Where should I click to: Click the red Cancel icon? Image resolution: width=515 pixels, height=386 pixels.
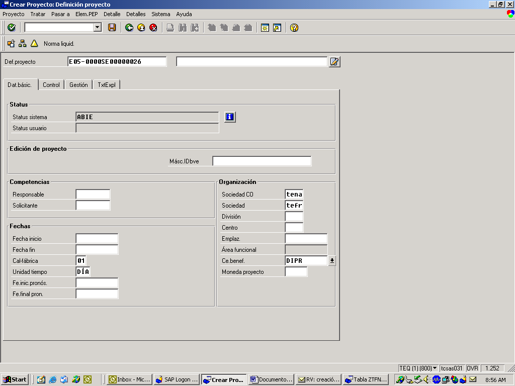(x=153, y=28)
